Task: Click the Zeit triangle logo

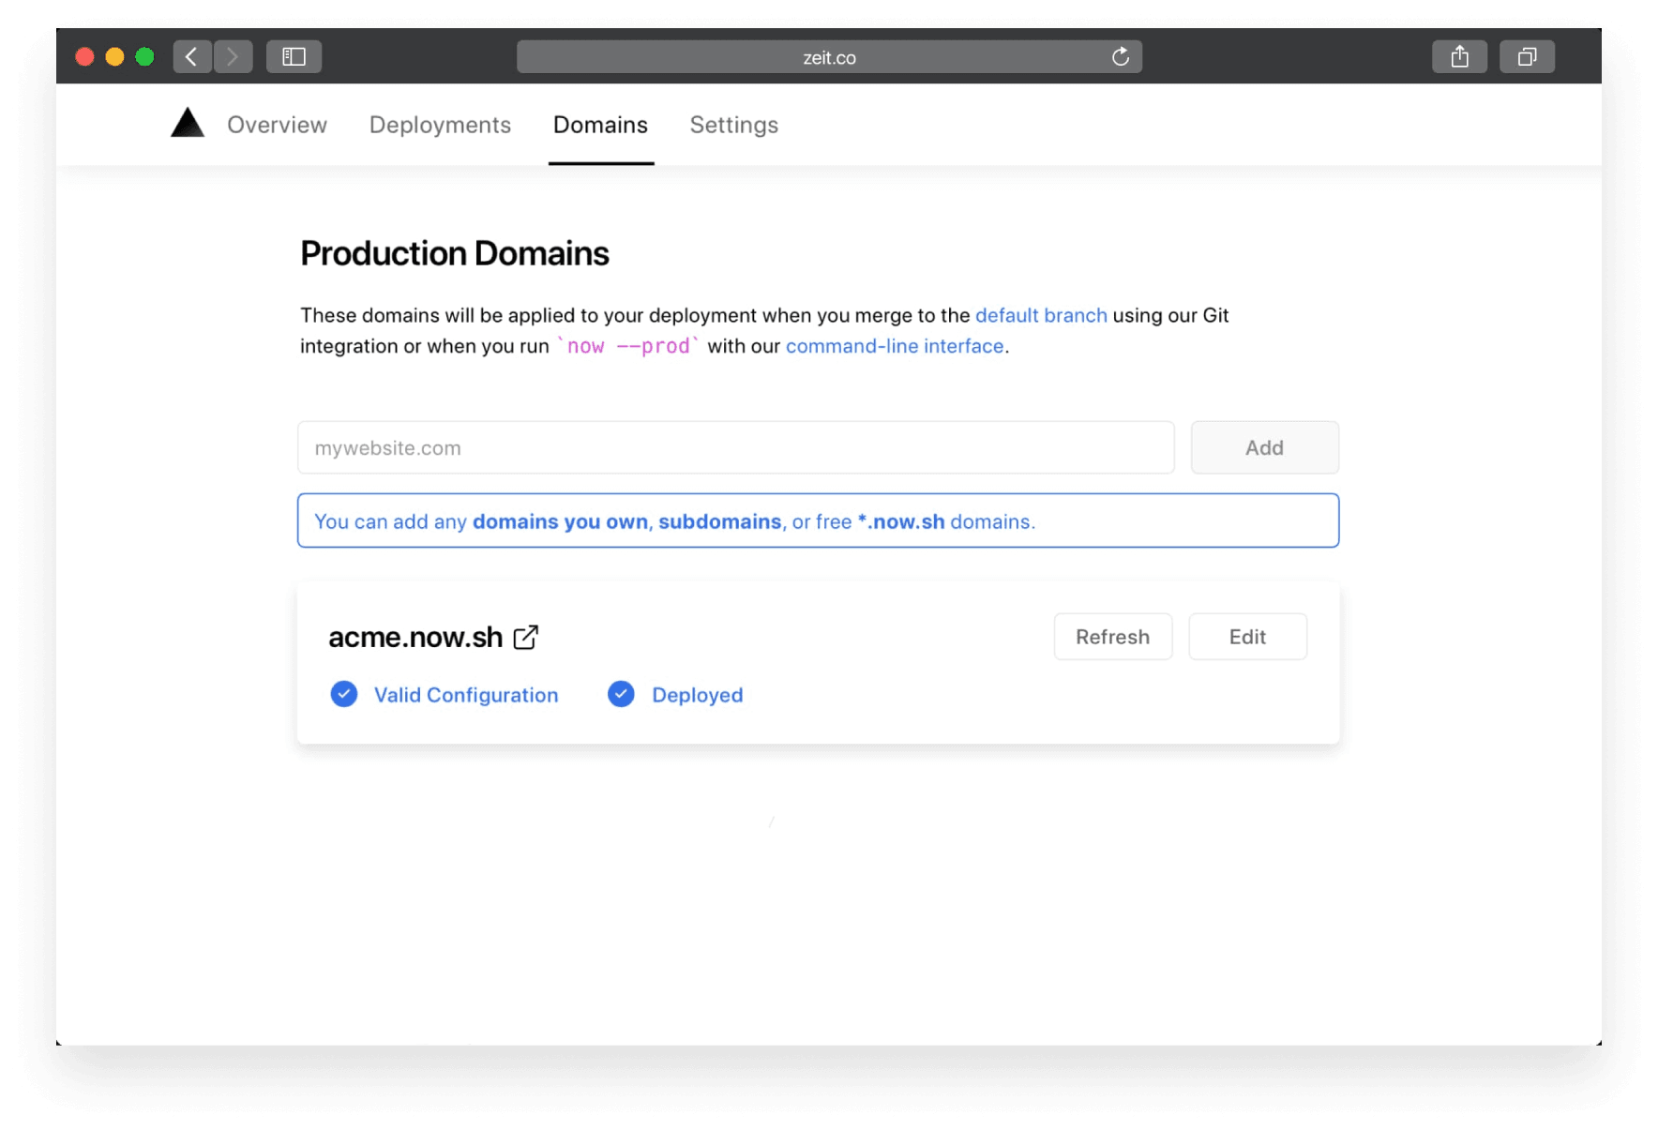Action: [x=187, y=122]
